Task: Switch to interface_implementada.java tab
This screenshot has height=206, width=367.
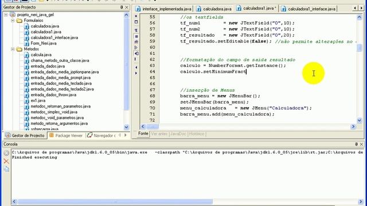Action: (163, 9)
